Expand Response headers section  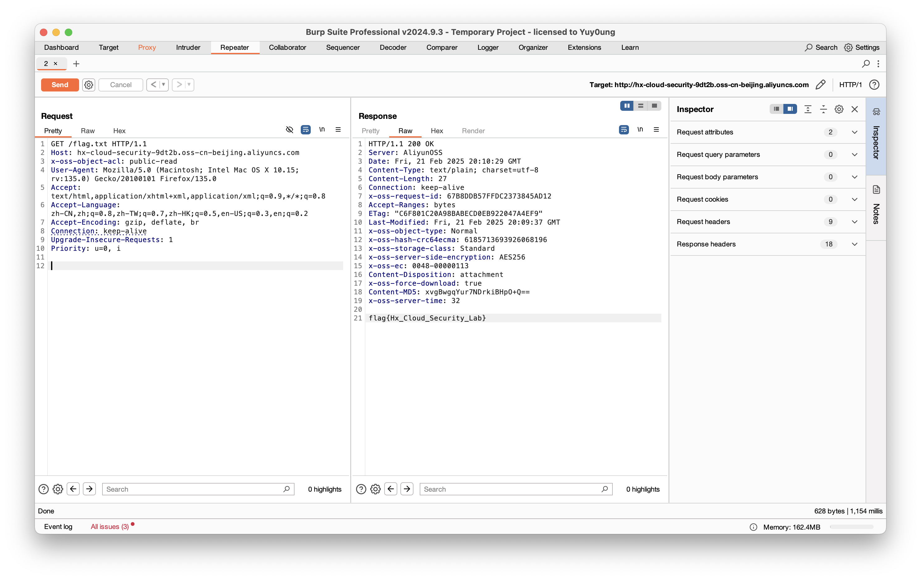(854, 244)
